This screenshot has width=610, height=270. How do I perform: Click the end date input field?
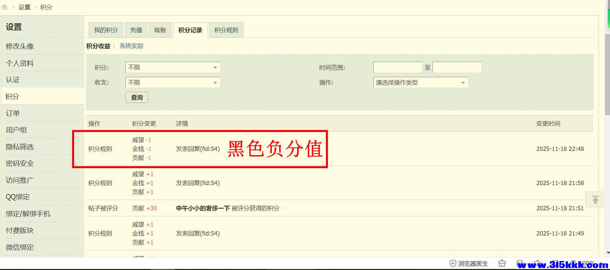[457, 67]
